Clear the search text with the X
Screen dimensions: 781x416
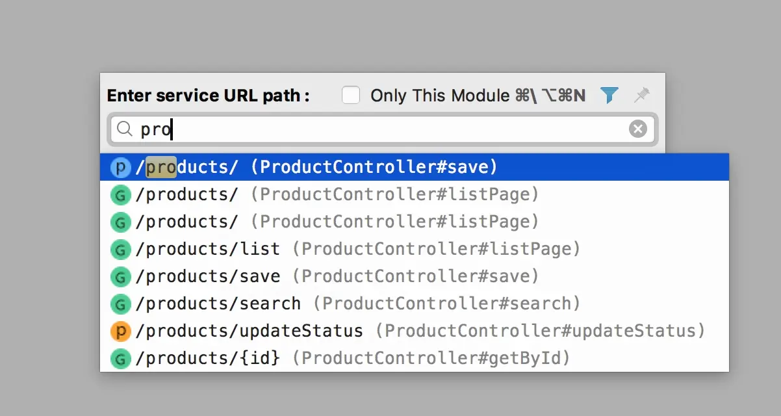click(x=638, y=129)
